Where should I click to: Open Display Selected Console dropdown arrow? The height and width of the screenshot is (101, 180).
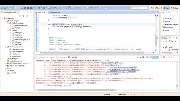166,57
